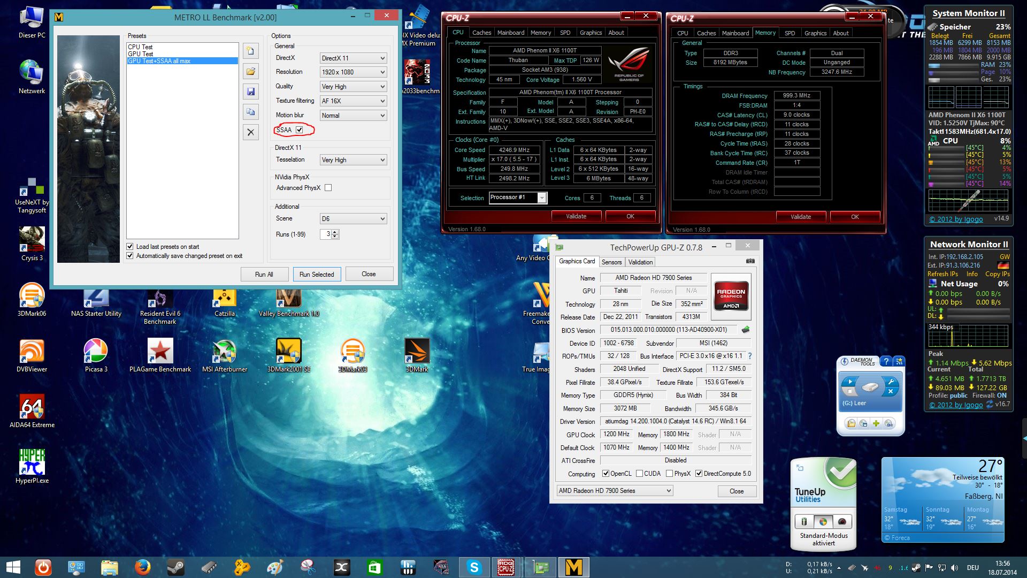Image resolution: width=1027 pixels, height=578 pixels.
Task: Click the delete preset X icon
Action: point(250,132)
